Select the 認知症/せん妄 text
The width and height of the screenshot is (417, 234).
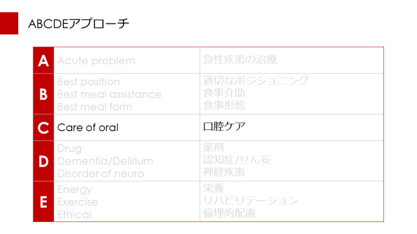[x=237, y=160]
